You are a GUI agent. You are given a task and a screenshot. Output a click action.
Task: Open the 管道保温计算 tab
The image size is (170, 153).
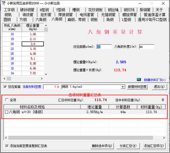click(154, 15)
